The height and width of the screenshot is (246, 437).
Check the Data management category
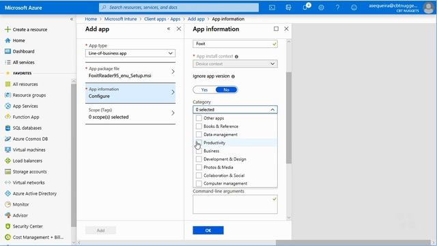click(x=199, y=135)
